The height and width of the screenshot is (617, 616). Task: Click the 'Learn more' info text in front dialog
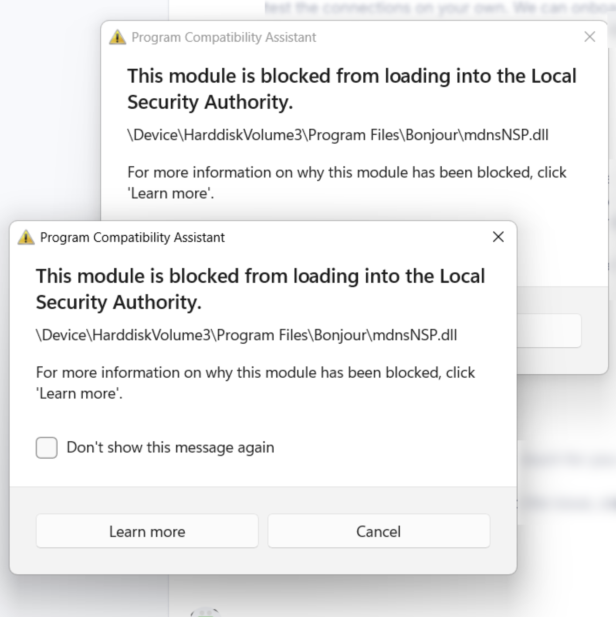pyautogui.click(x=255, y=383)
